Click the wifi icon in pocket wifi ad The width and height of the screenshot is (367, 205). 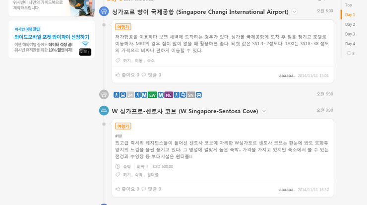click(x=85, y=44)
